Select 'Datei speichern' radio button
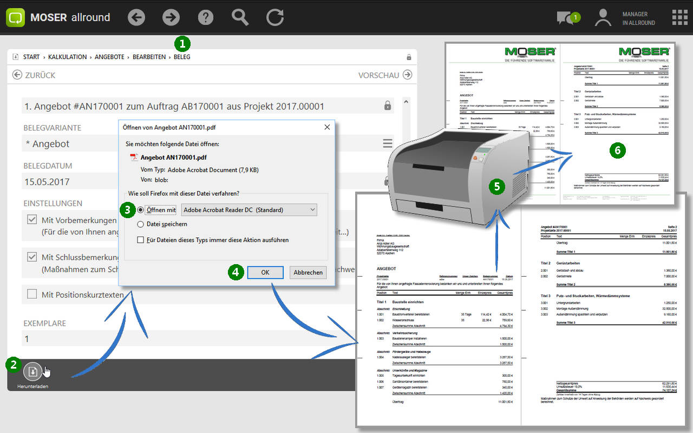Screen dimensions: 693x433 pyautogui.click(x=141, y=224)
